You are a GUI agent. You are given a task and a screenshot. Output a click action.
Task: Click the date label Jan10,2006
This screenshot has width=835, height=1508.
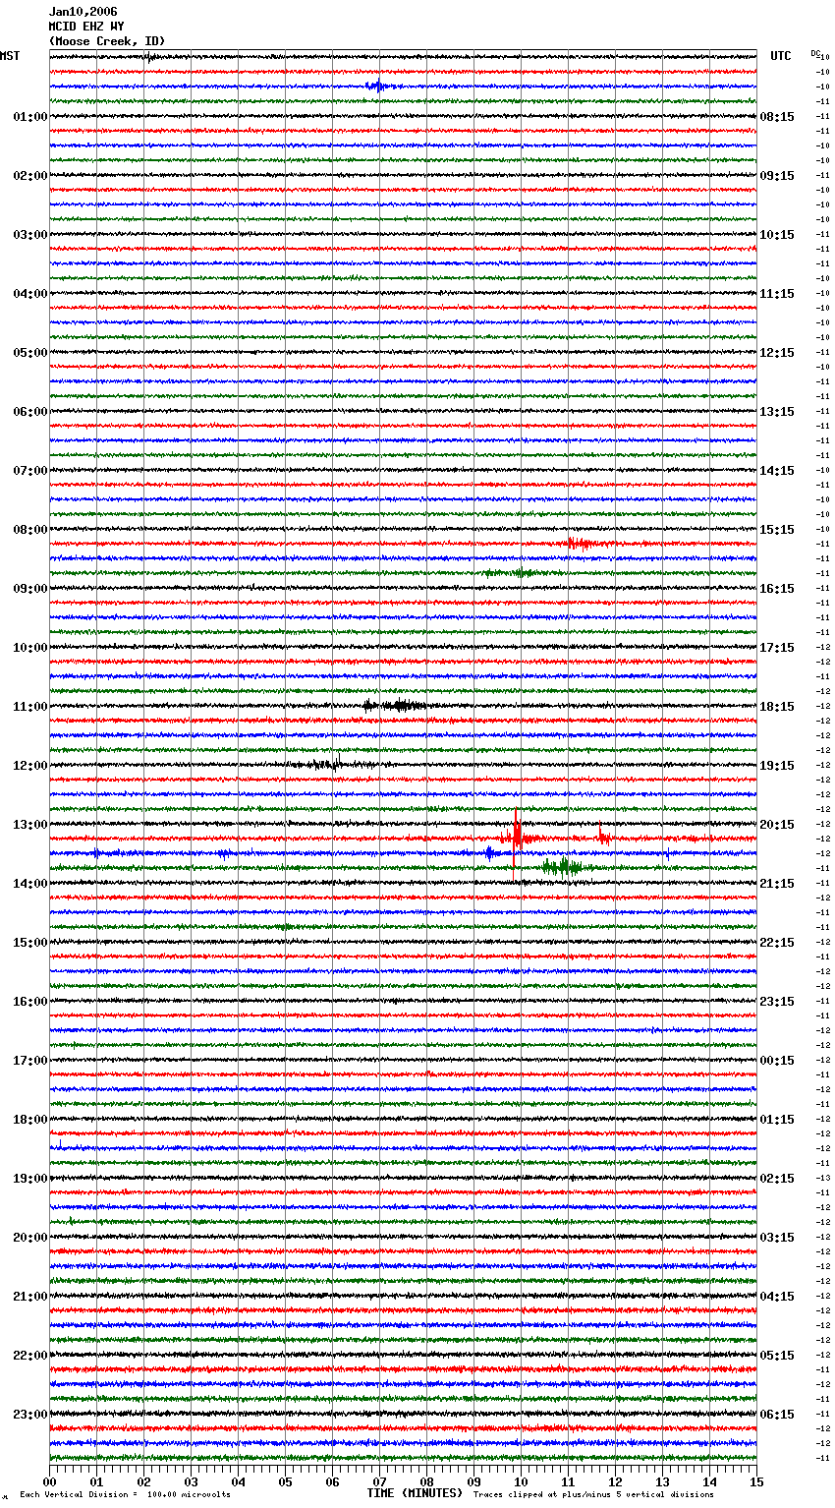pos(83,12)
